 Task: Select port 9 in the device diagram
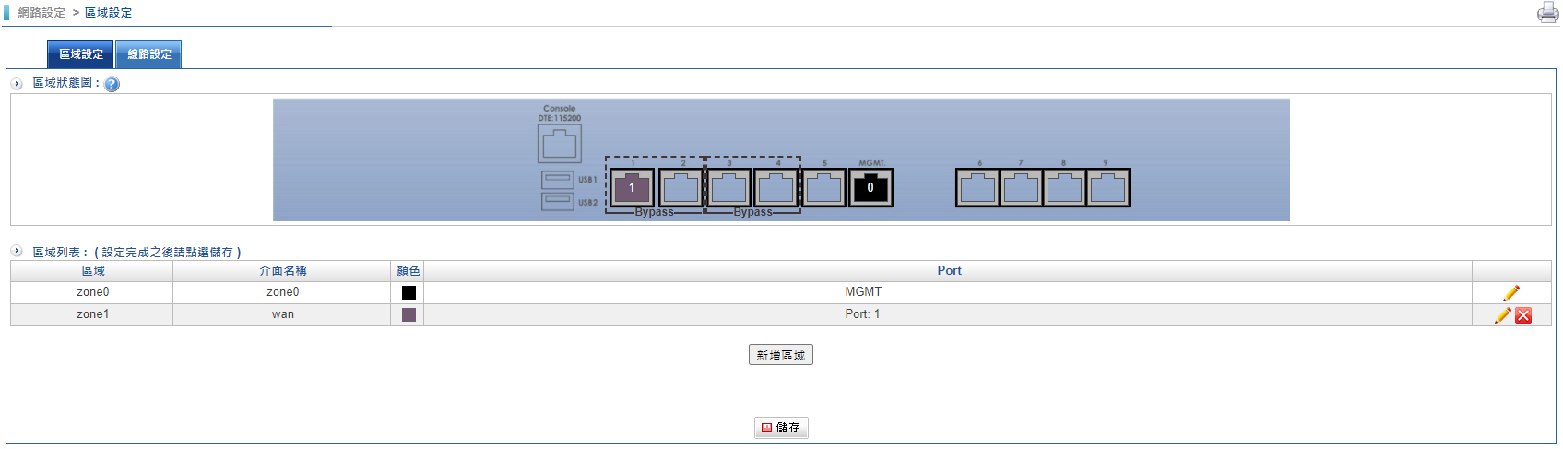(x=1107, y=188)
